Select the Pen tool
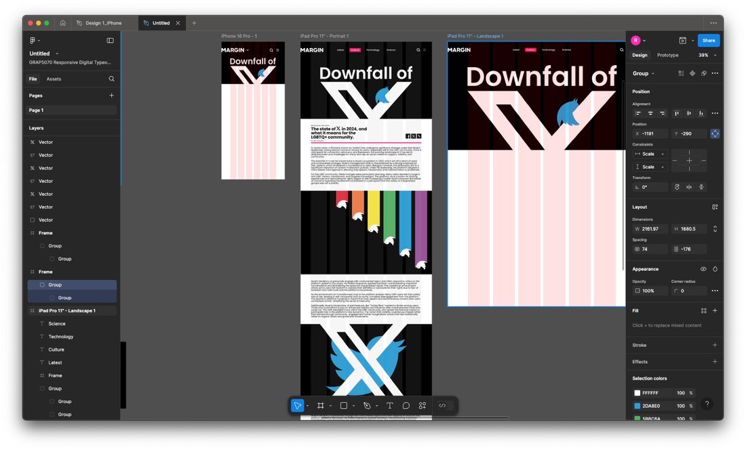Viewport: 746px width, 450px height. click(x=367, y=405)
